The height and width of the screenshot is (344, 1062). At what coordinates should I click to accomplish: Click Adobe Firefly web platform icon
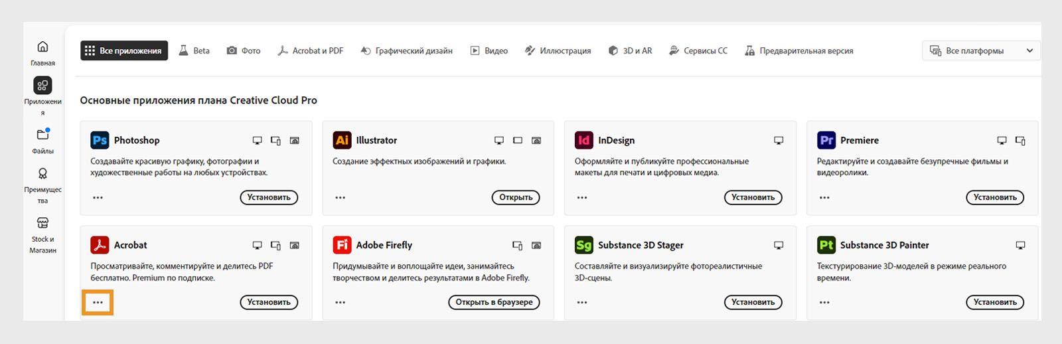point(536,246)
